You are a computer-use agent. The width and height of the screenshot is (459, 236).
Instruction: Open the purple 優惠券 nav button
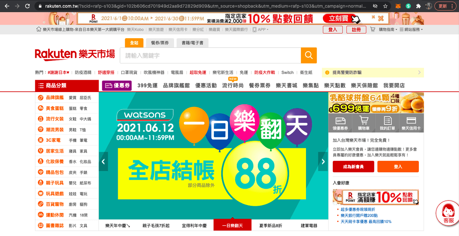(x=117, y=86)
